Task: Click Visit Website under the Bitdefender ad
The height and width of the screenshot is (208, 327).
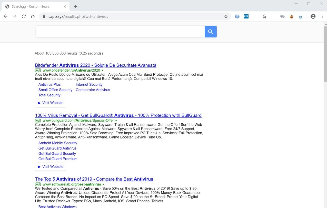Action: (x=51, y=103)
